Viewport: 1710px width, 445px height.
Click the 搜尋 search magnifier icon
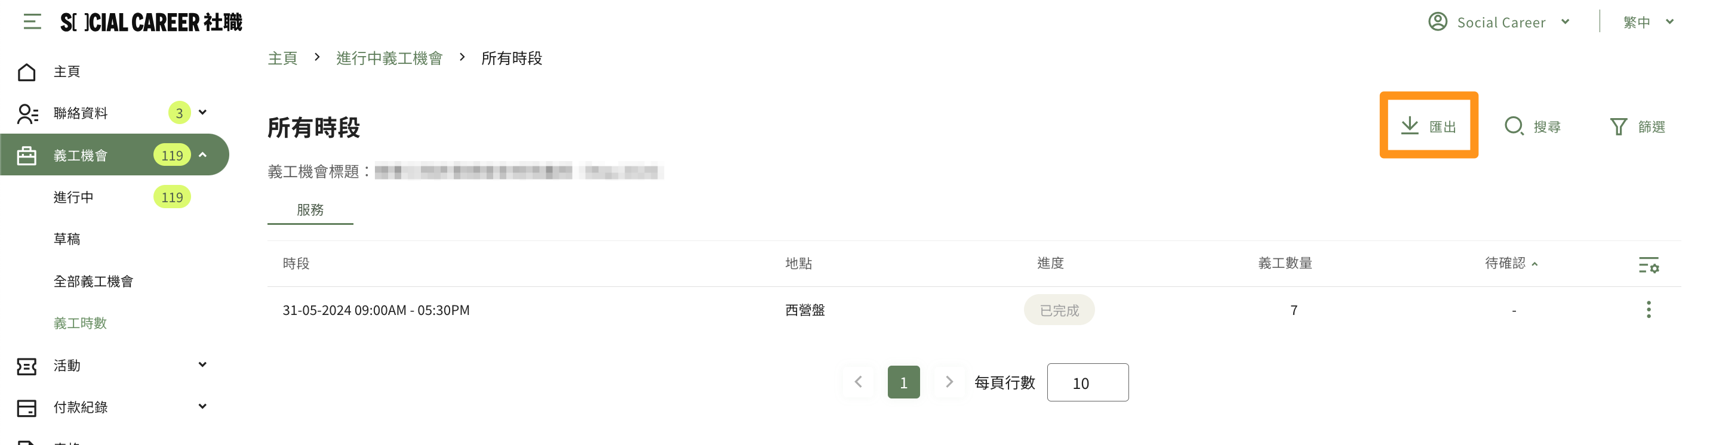coord(1514,126)
